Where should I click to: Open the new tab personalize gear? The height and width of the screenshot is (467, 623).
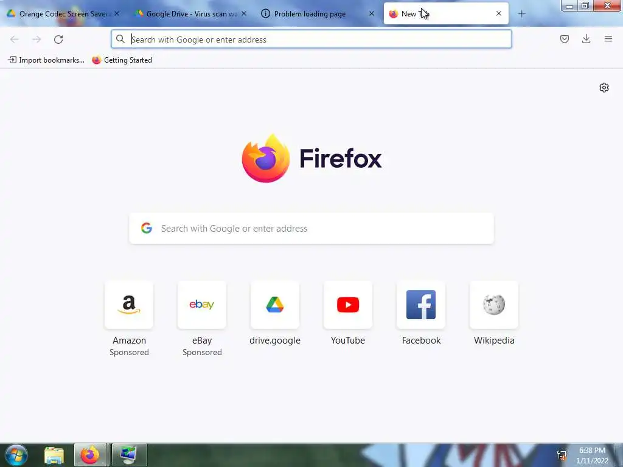pos(604,88)
